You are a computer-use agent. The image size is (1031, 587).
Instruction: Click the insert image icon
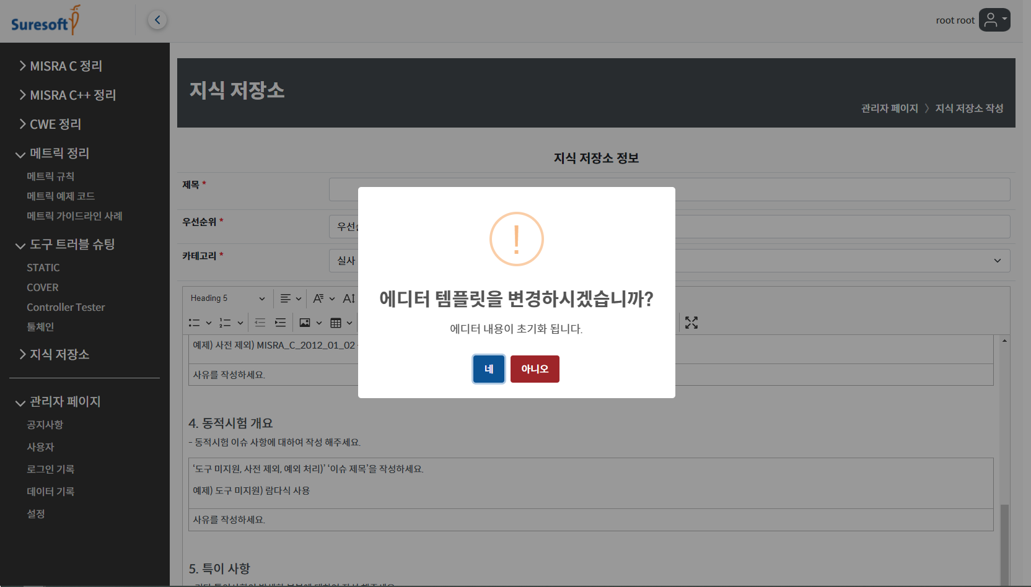pyautogui.click(x=305, y=323)
